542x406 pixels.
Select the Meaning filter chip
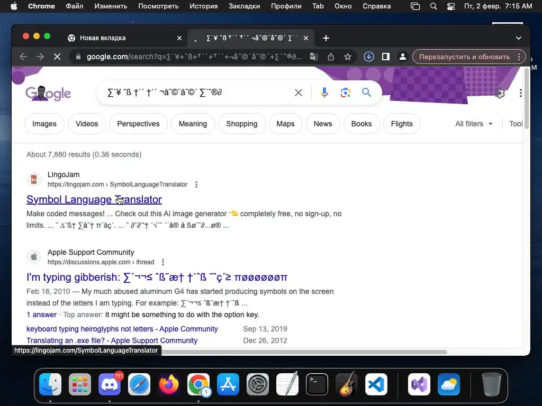[x=193, y=124]
